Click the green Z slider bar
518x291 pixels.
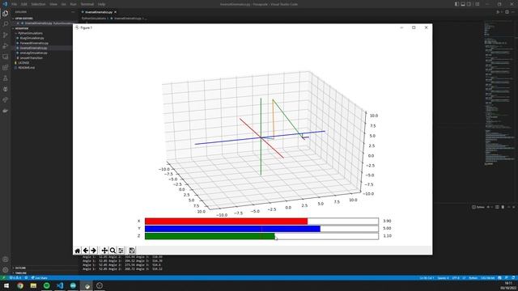pos(261,236)
